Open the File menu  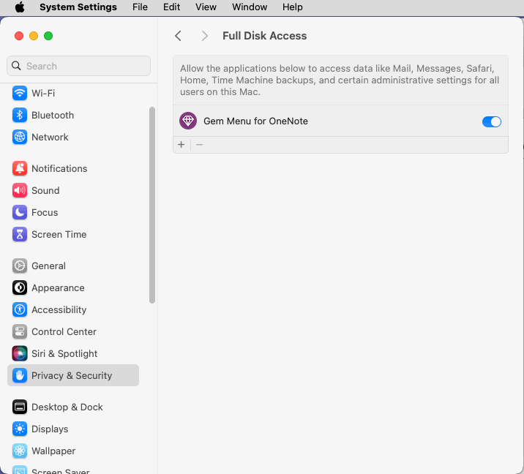[140, 7]
